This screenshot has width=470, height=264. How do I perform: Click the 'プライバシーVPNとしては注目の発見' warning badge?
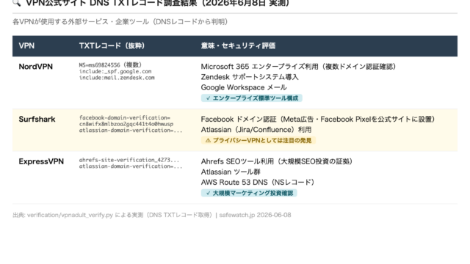258,140
